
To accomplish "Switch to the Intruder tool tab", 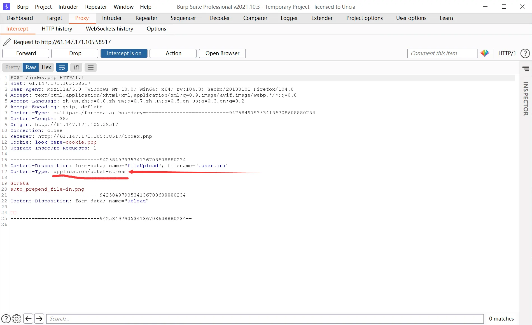I will point(112,18).
